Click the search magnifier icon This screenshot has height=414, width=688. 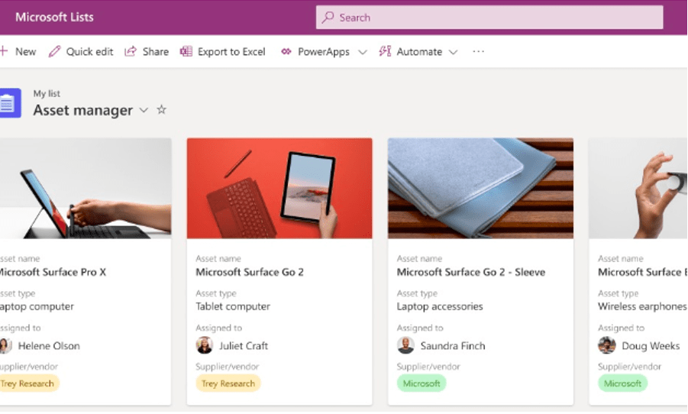click(x=328, y=17)
